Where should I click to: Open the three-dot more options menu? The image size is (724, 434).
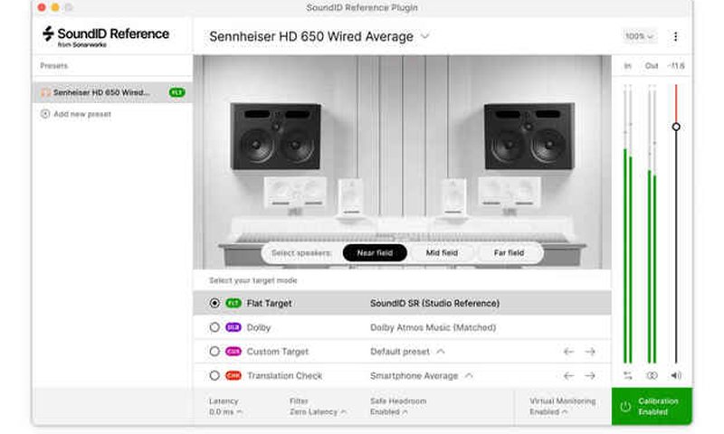(x=675, y=37)
